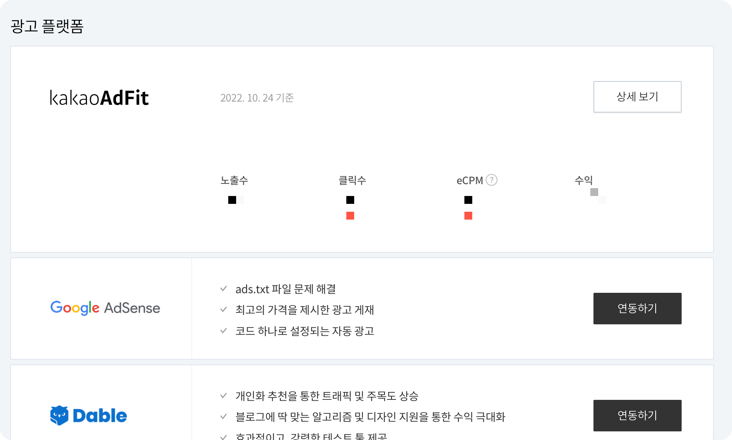
Task: Click the text ads.txt 파일 문제 해결
Action: (x=286, y=289)
